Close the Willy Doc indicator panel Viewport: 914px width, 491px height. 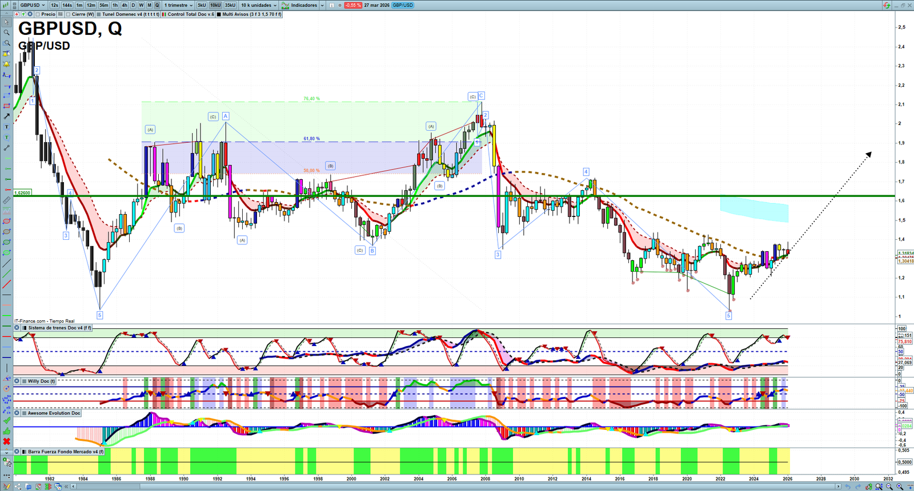click(x=17, y=381)
